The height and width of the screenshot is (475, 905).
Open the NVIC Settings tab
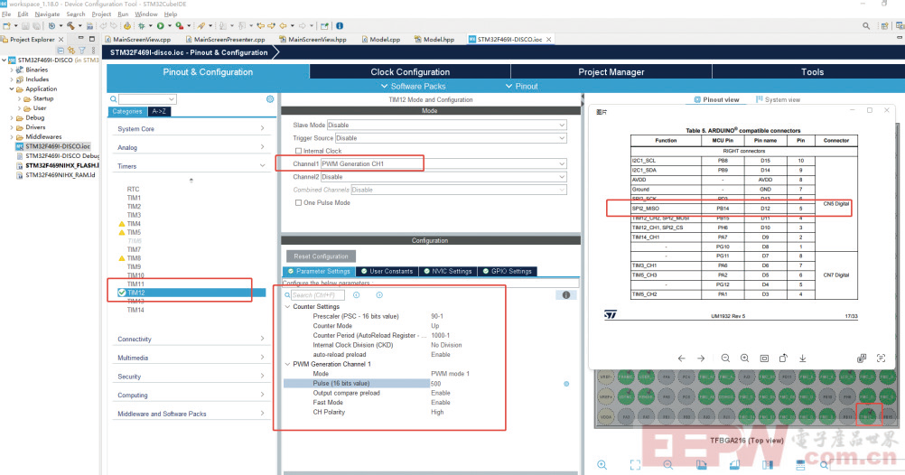(447, 271)
